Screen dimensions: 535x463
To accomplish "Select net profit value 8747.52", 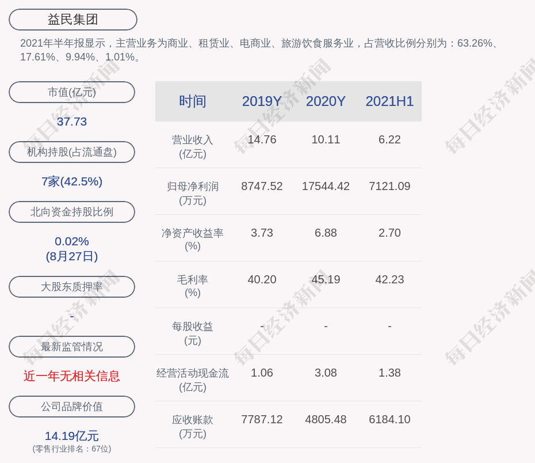I will pos(262,186).
